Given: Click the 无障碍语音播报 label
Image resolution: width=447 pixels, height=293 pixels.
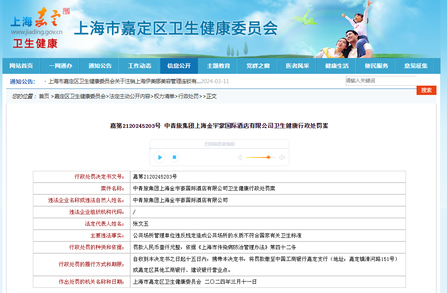Looking at the screenshot, I should tap(219, 144).
